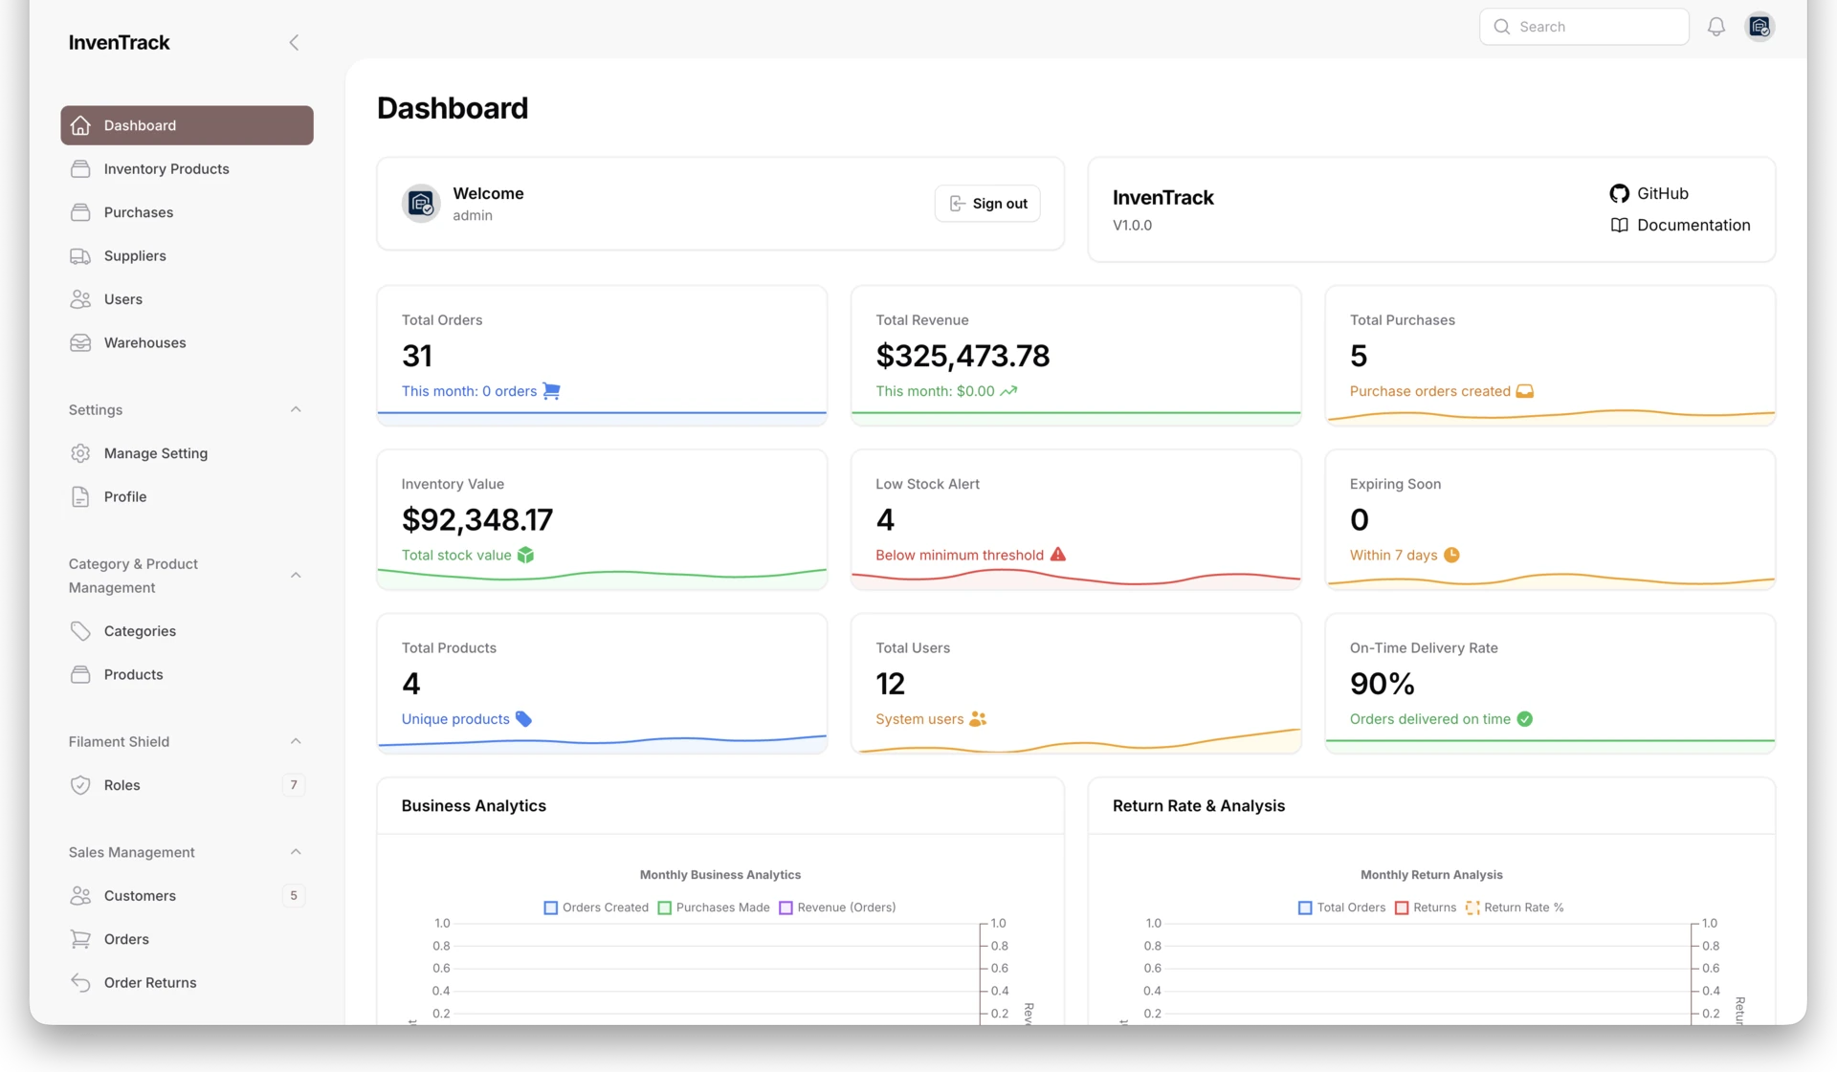Screen dimensions: 1837x1072
Task: Click the Manage Setting gear icon
Action: [80, 453]
